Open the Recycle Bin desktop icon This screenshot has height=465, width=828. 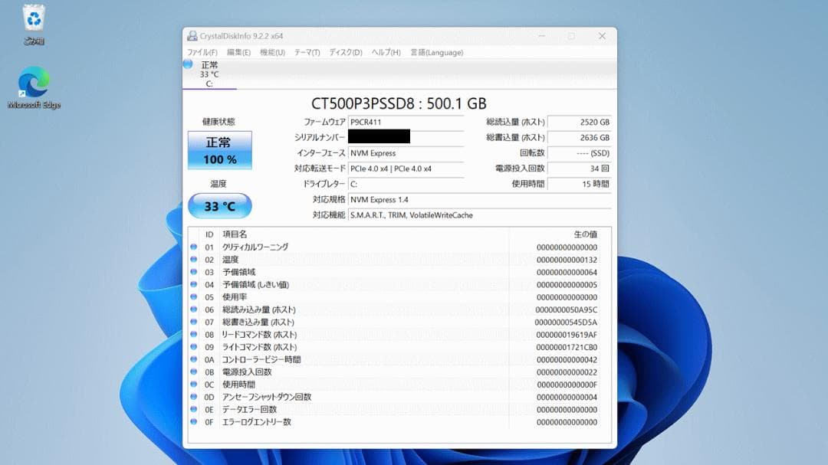coord(34,25)
